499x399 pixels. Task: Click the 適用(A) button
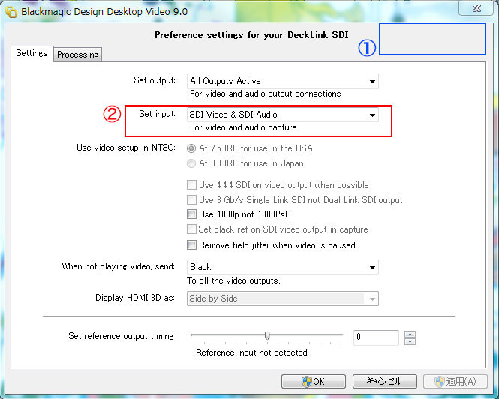(x=455, y=381)
